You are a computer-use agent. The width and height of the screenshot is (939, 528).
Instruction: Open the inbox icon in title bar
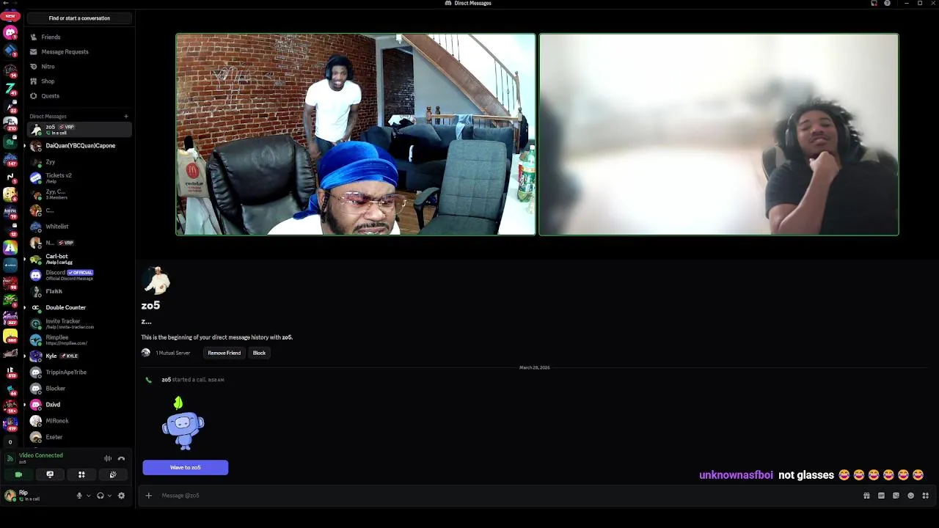(874, 3)
